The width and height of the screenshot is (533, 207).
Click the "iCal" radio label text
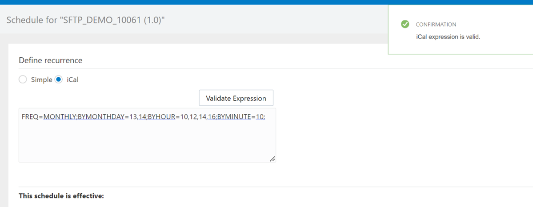tap(73, 80)
